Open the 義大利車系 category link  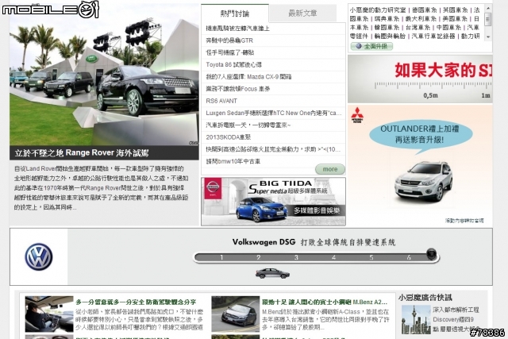click(421, 19)
